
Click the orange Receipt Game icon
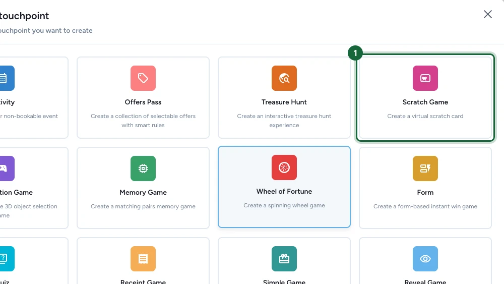[143, 259]
